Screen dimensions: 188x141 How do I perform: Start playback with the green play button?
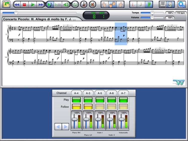coord(33,5)
